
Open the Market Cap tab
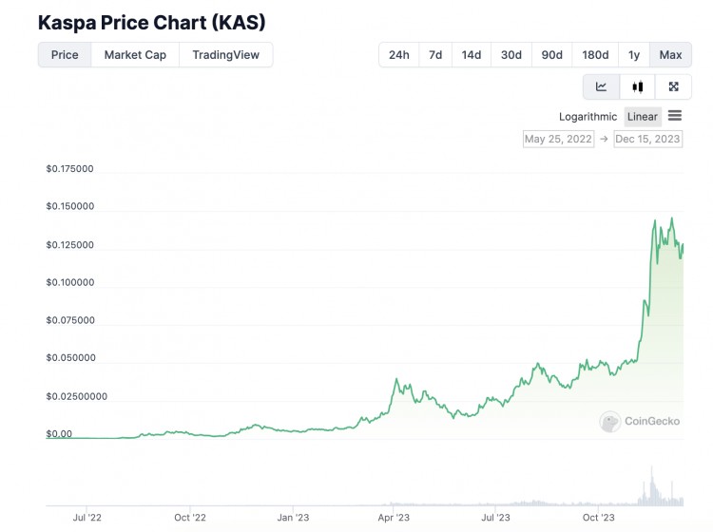pyautogui.click(x=135, y=55)
